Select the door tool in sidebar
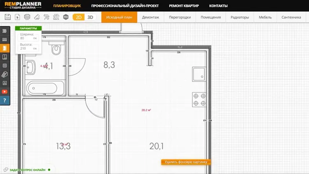The height and width of the screenshot is (174, 309). point(5,48)
